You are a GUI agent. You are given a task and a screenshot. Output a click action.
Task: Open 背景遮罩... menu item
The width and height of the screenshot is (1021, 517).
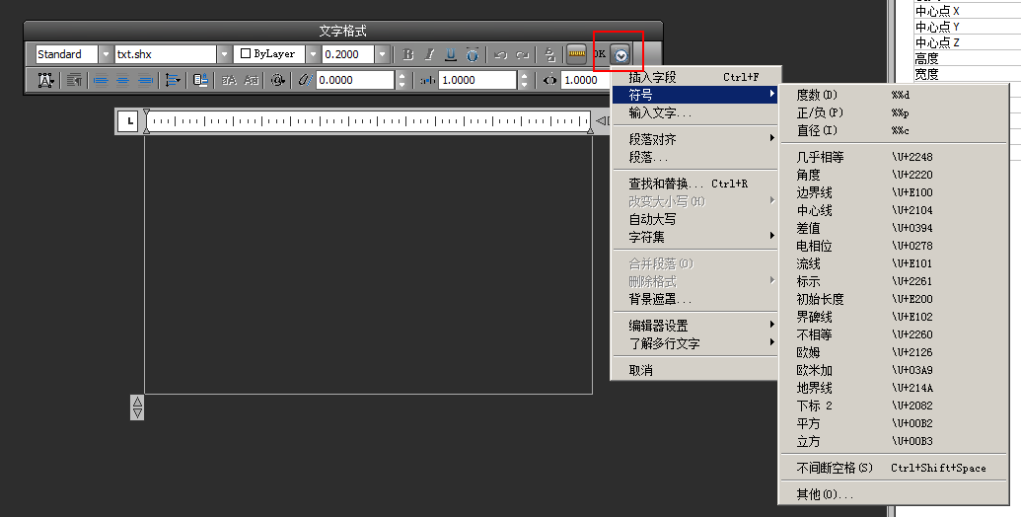pyautogui.click(x=695, y=299)
